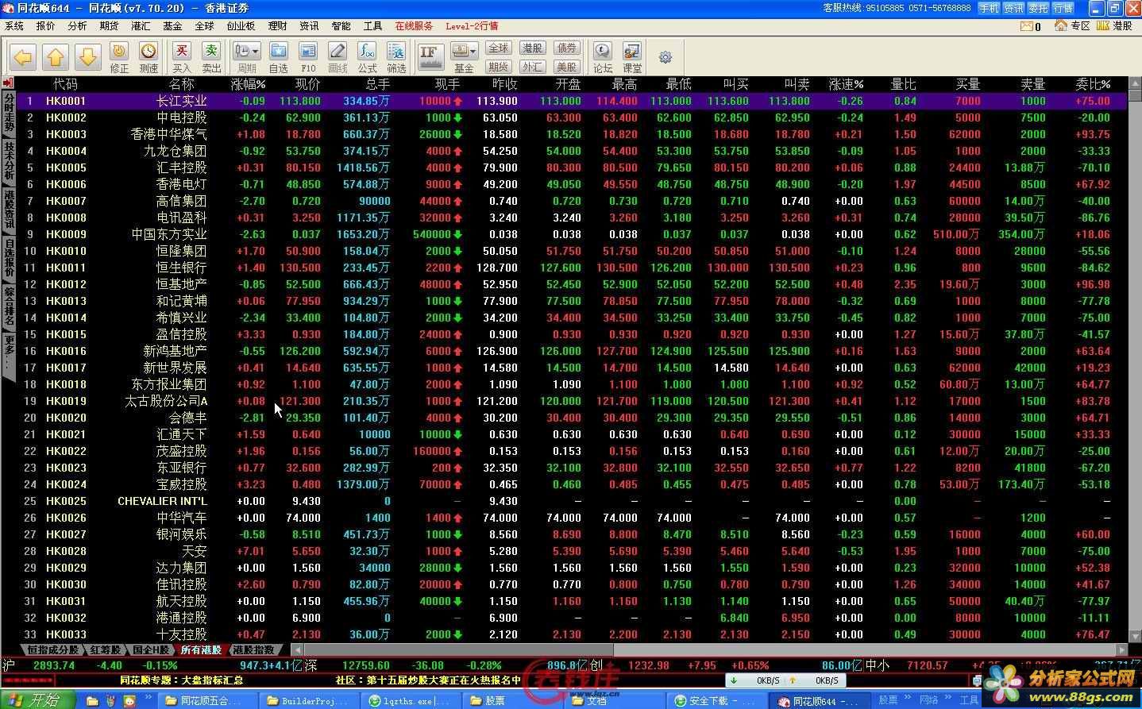This screenshot has width=1142, height=709.
Task: Click the 手机 title bar button
Action: pyautogui.click(x=988, y=8)
